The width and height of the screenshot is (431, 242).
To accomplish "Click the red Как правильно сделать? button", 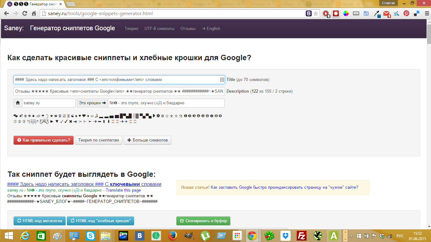I will pos(44,140).
